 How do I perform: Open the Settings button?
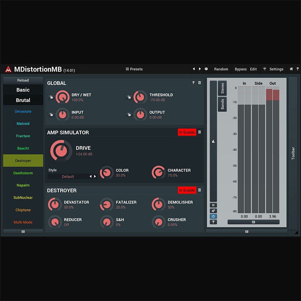[276, 69]
